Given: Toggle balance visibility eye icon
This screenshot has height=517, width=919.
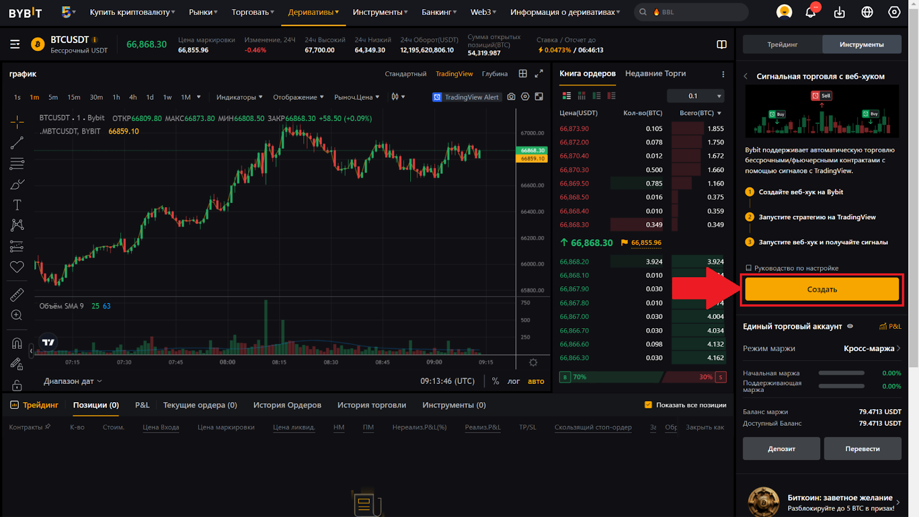Looking at the screenshot, I should point(850,326).
